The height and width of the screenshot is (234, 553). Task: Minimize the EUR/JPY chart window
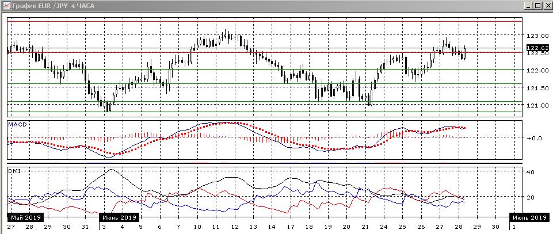(x=528, y=5)
